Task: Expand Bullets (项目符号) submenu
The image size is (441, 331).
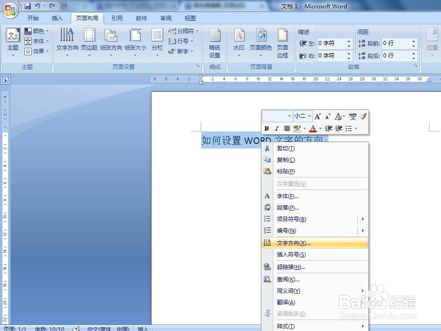Action: [362, 219]
